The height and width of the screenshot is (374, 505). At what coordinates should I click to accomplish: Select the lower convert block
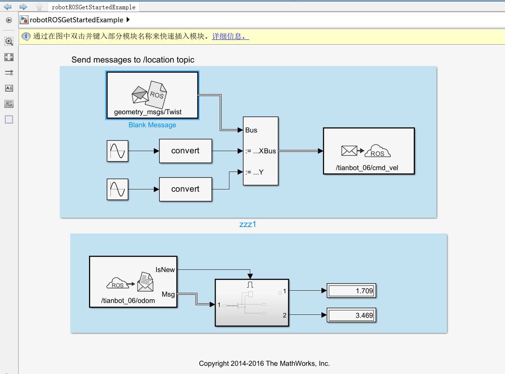point(185,189)
